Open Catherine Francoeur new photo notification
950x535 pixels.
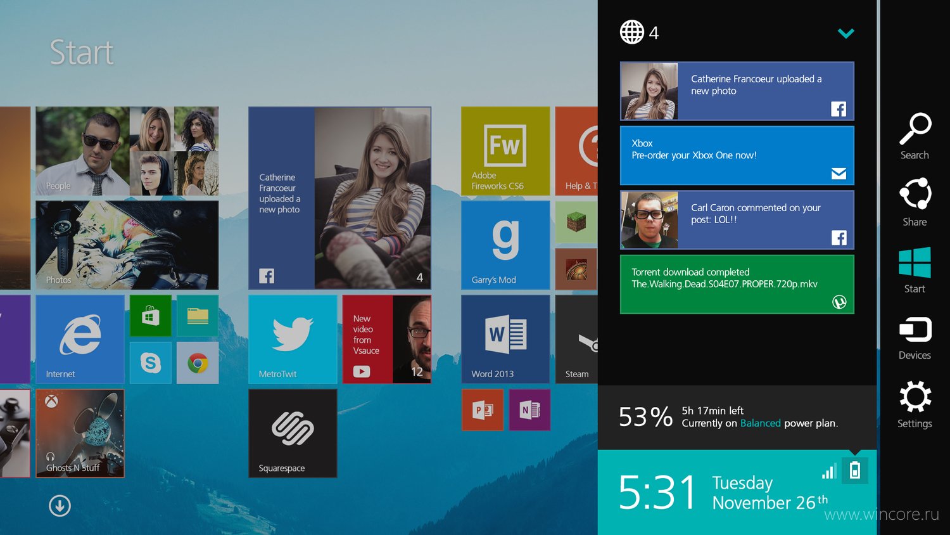tap(737, 91)
